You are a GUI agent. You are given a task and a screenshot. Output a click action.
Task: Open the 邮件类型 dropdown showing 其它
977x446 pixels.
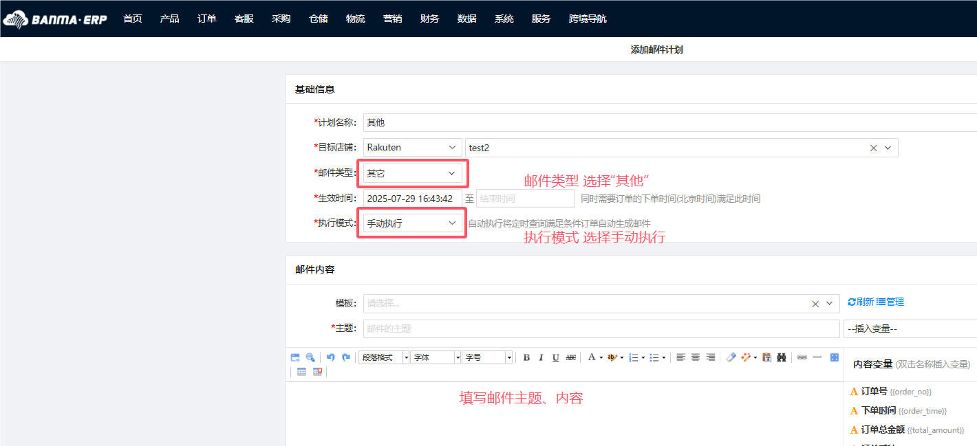click(411, 173)
